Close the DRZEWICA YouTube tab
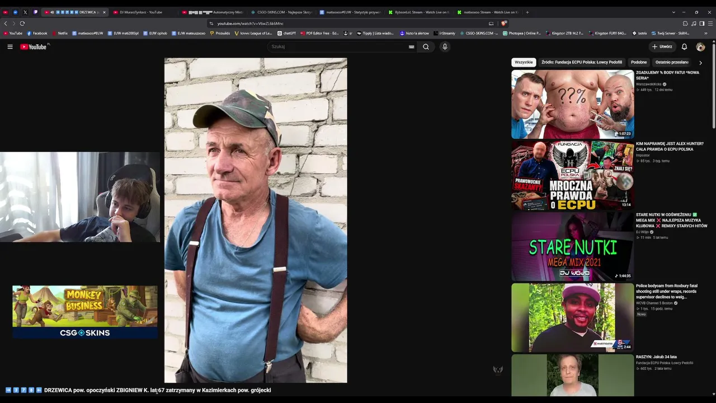The image size is (716, 403). [104, 12]
